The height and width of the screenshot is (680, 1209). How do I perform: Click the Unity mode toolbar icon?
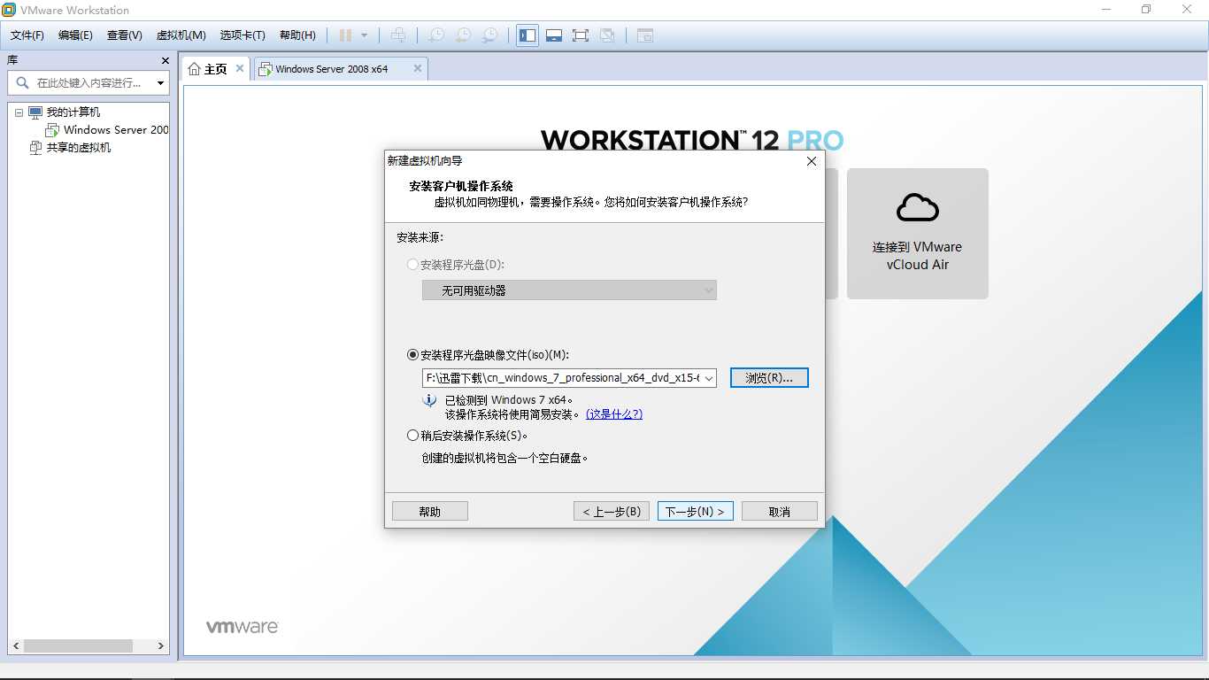point(607,35)
